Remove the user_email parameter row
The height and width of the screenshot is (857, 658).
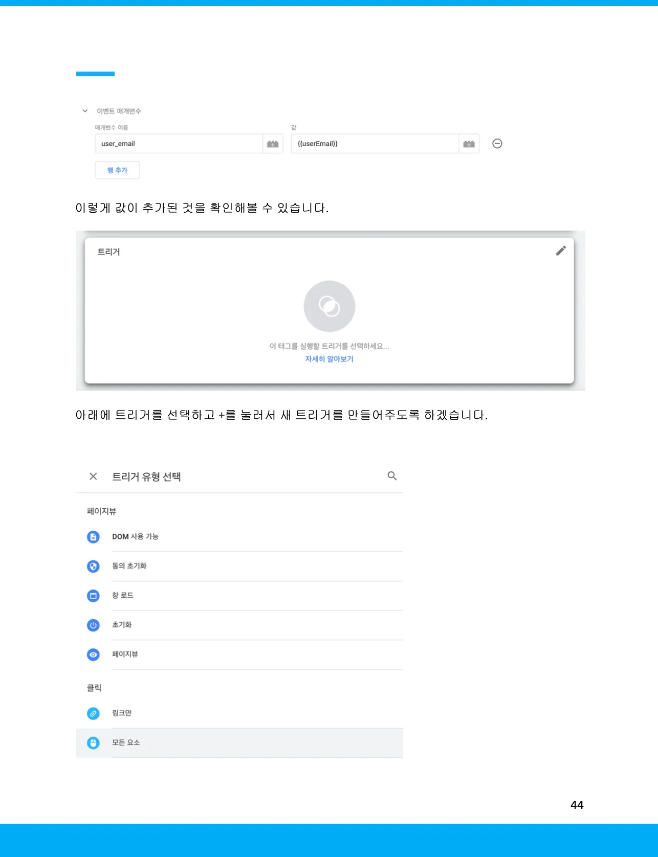497,144
